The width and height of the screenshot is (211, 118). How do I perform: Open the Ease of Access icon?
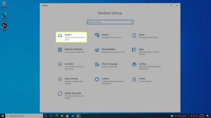point(60,79)
